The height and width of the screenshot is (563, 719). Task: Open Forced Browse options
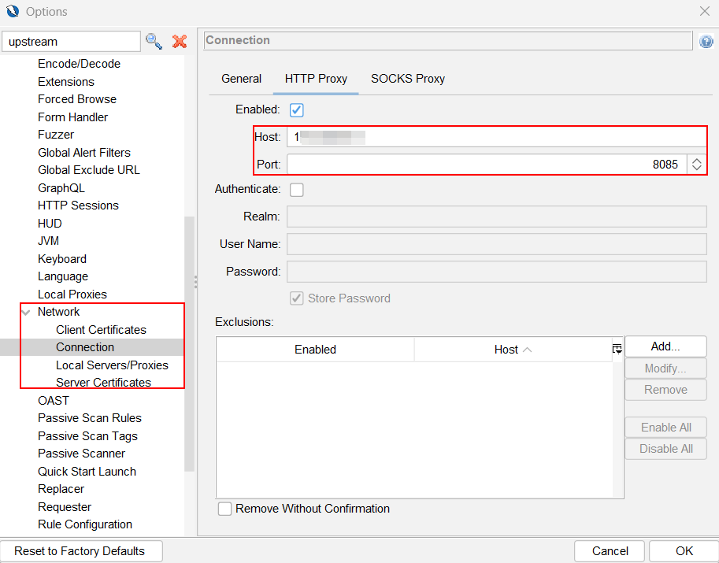77,99
